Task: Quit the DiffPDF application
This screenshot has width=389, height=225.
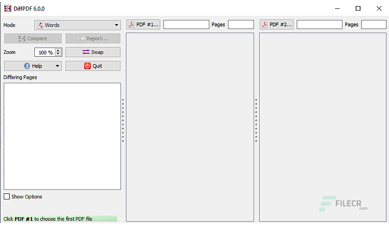Action: [x=93, y=66]
